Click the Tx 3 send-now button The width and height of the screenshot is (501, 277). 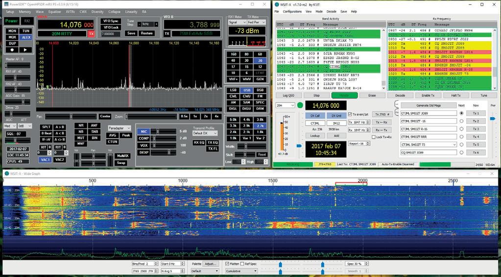click(x=476, y=129)
